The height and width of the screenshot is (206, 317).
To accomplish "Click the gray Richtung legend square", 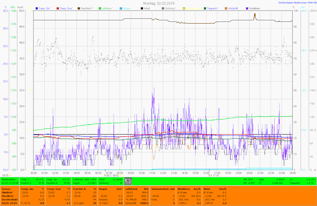I will point(163,8).
